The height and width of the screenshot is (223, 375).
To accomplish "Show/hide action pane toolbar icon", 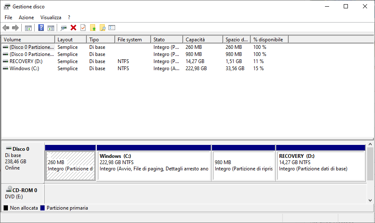I will pyautogui.click(x=51, y=28).
